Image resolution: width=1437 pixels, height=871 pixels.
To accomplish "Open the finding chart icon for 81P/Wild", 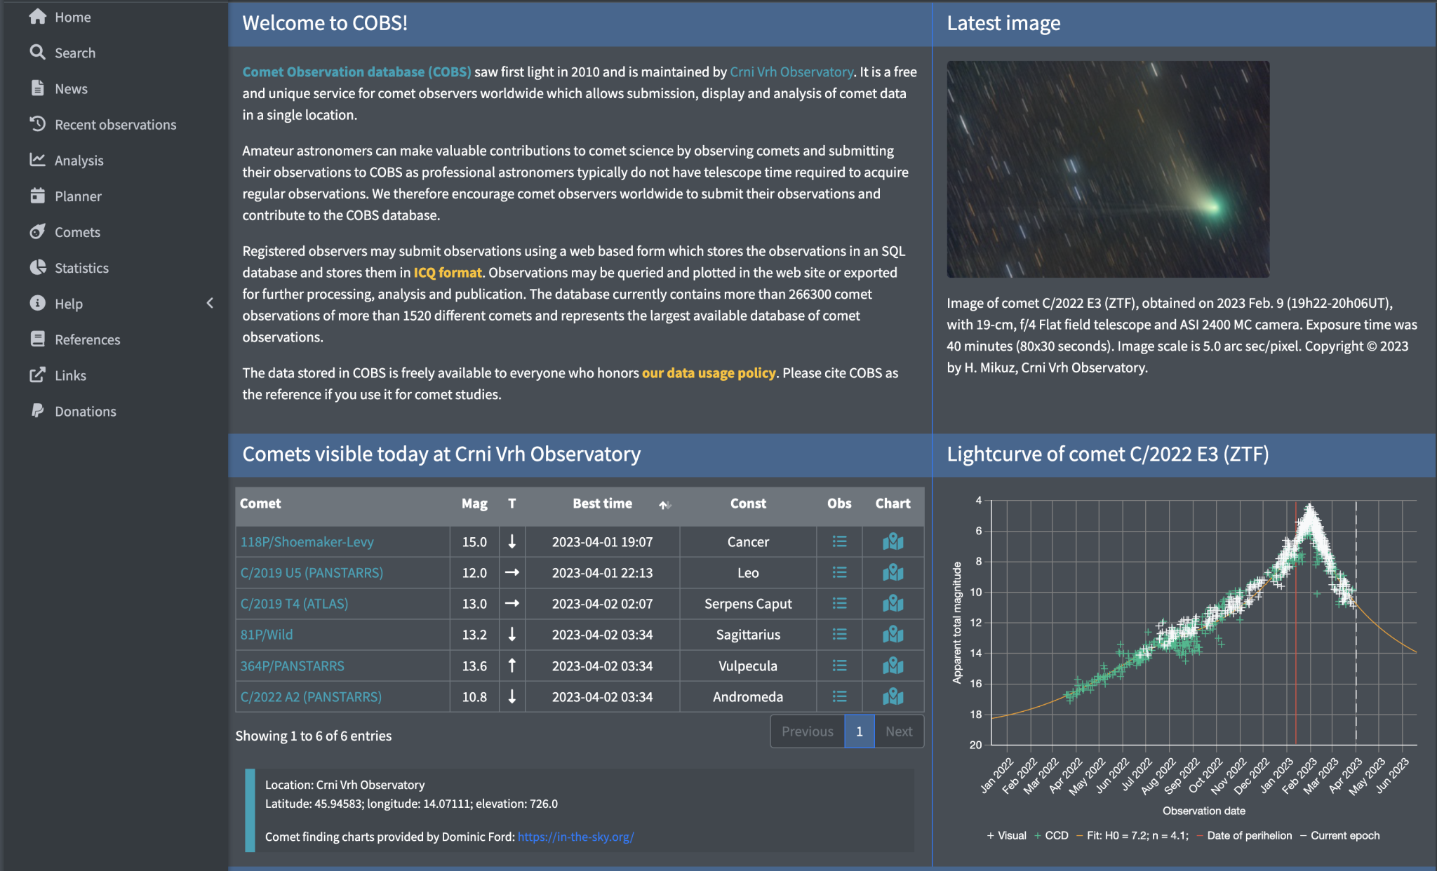I will [x=892, y=635].
